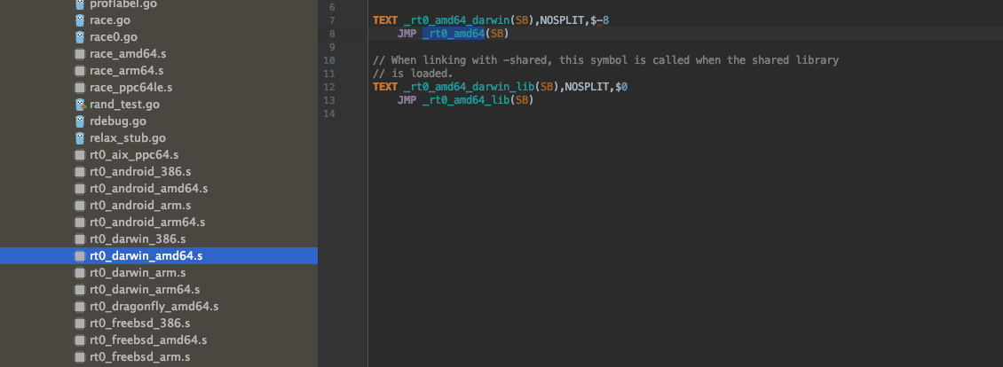Click the Go gopher icon beside race.go

tap(80, 20)
